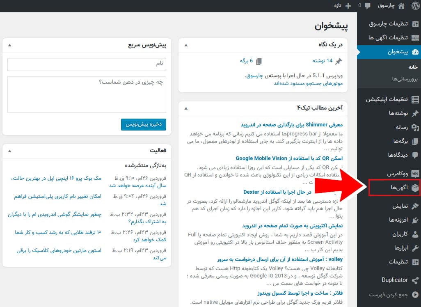Image resolution: width=421 pixels, height=307 pixels.
Task: Click the pages icon beside 6 برگه
Action: click(259, 62)
